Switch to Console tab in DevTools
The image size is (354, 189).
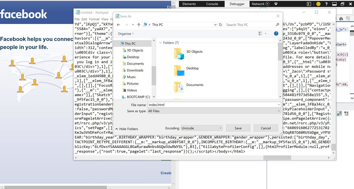coord(212,4)
